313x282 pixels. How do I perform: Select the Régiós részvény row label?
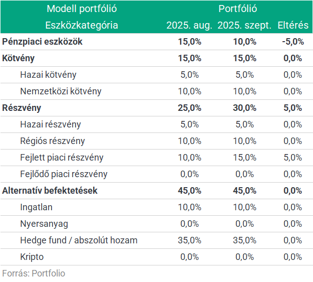tap(52, 141)
